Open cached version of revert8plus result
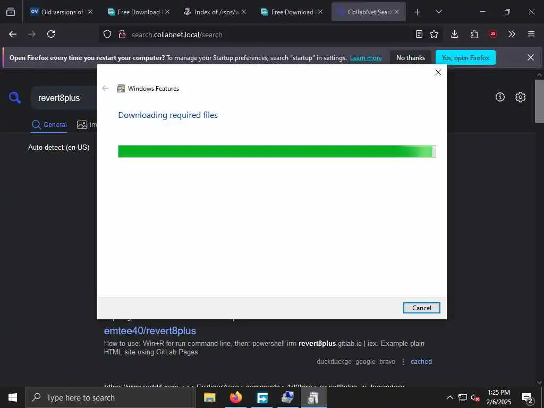The height and width of the screenshot is (408, 544). (x=421, y=361)
